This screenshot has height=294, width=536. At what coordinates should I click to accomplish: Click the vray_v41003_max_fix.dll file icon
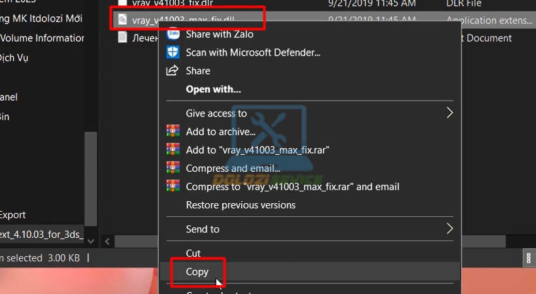click(x=122, y=19)
